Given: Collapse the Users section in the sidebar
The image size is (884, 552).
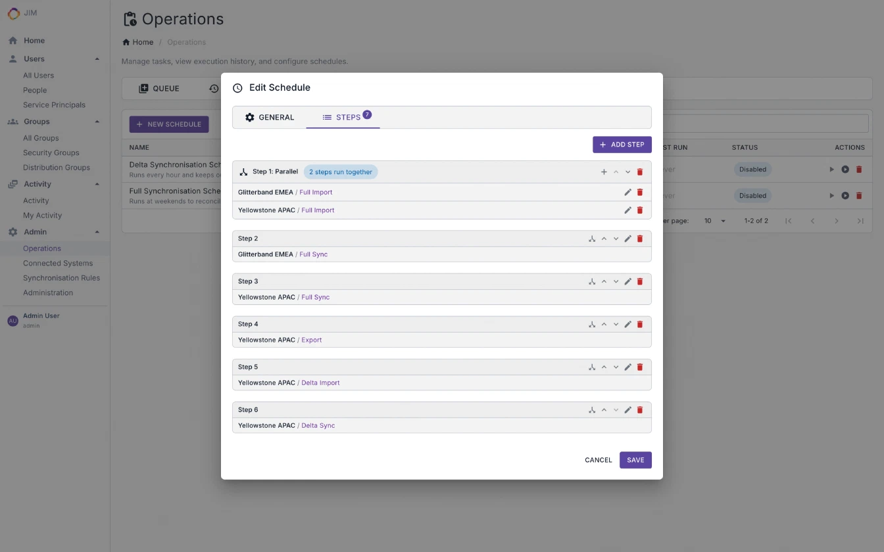Looking at the screenshot, I should click(x=97, y=58).
